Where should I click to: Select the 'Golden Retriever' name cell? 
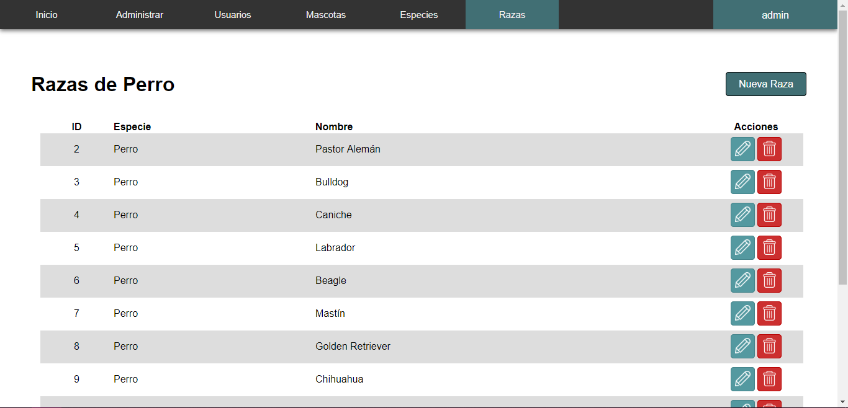(353, 346)
